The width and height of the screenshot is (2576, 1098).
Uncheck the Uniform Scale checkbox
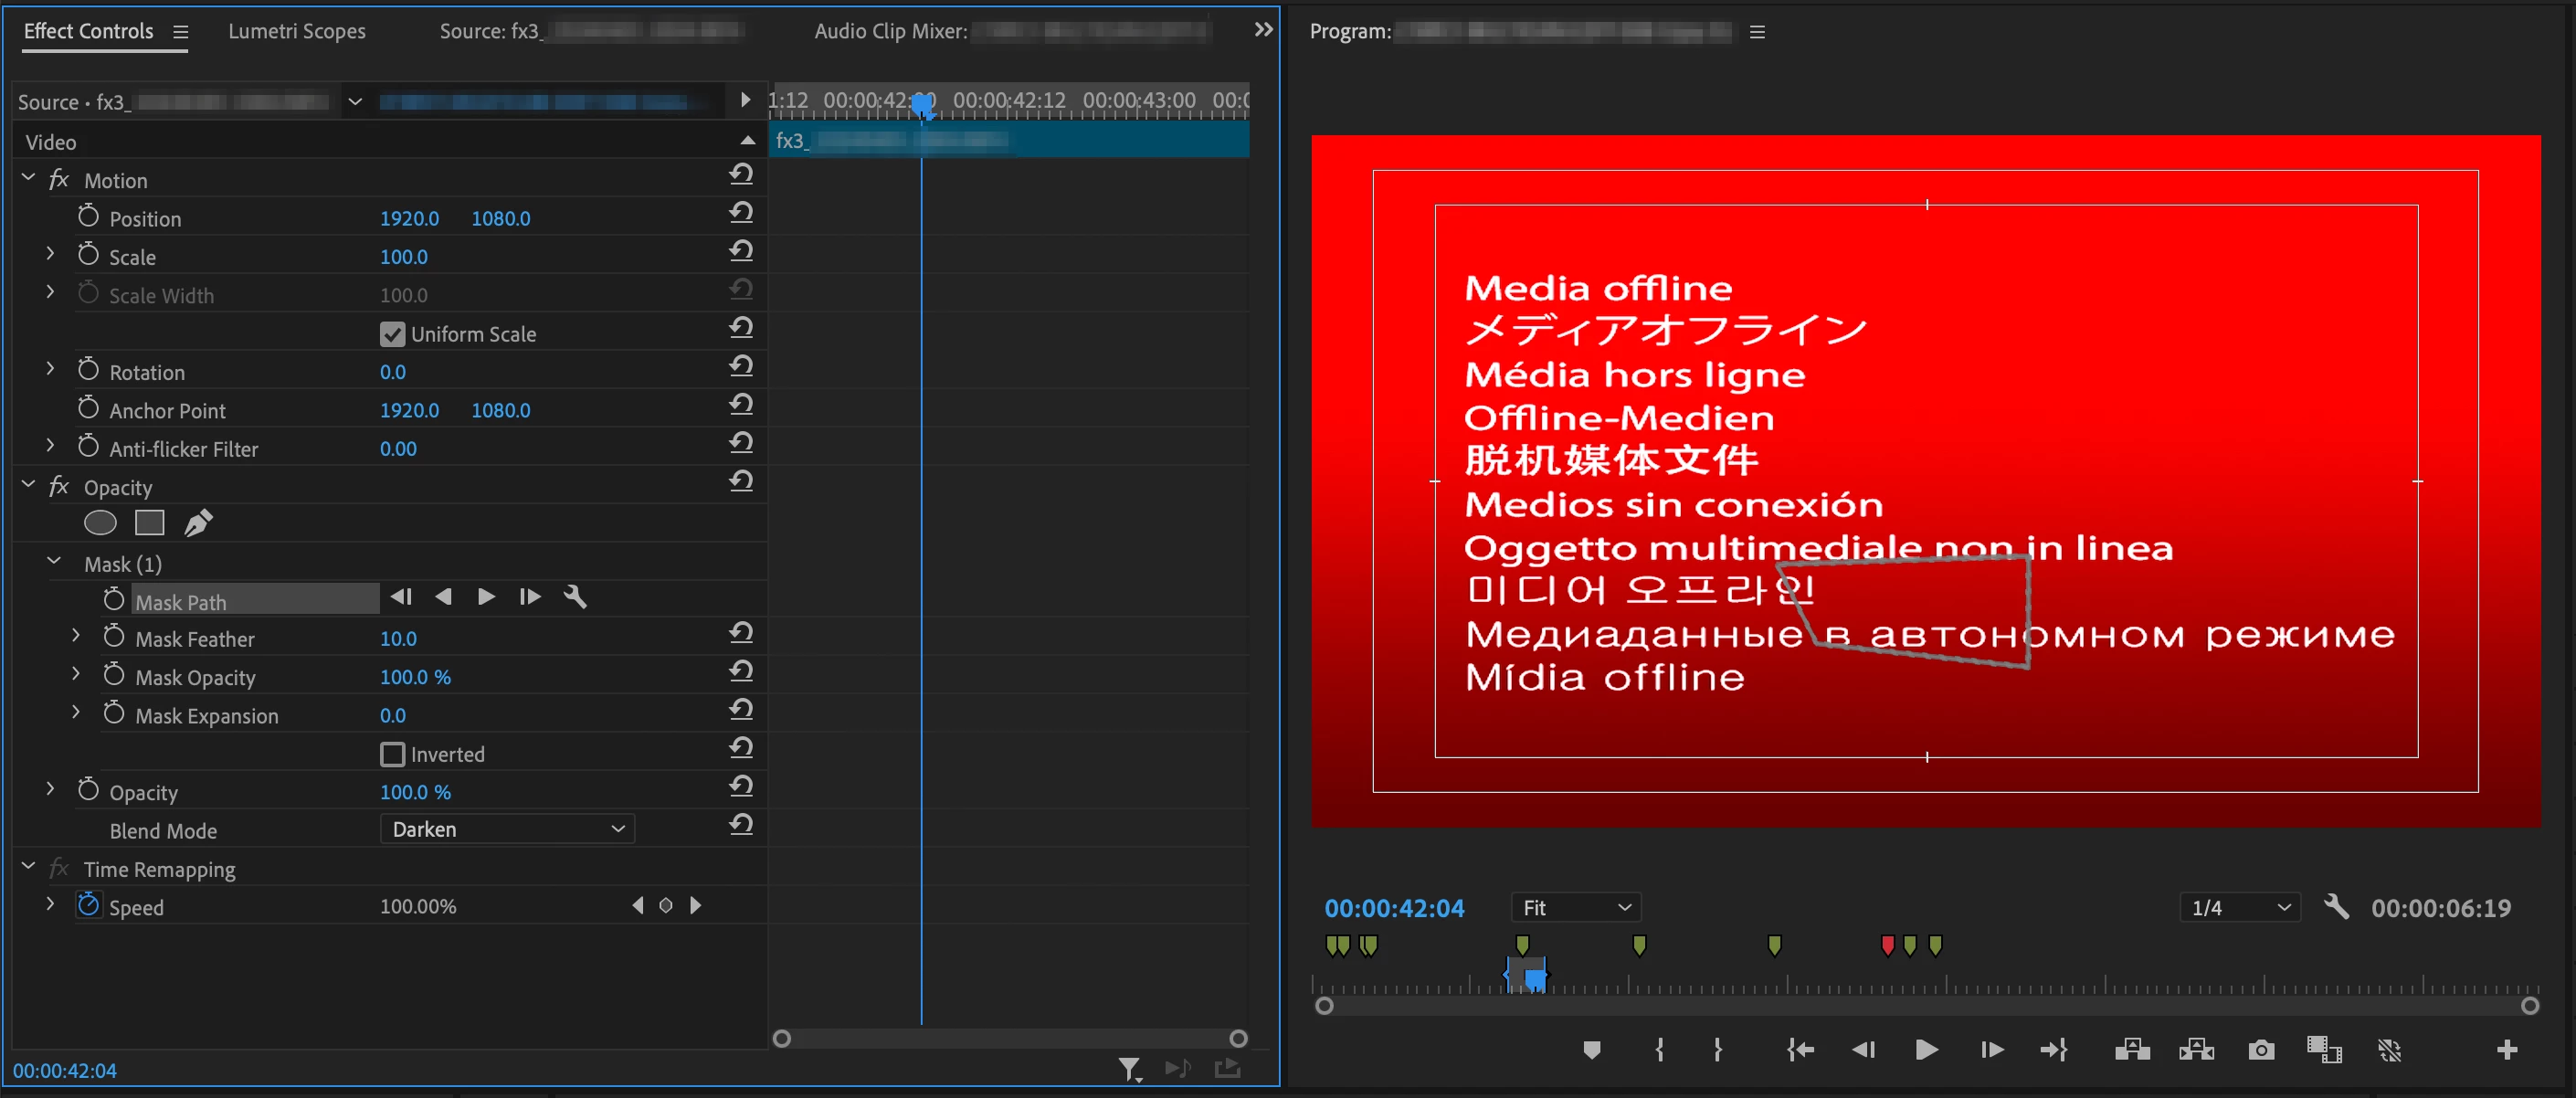point(392,334)
